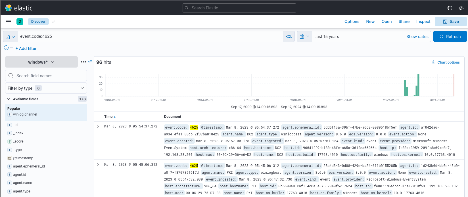Click the agent.name field type icon
This screenshot has height=197, width=468.
click(10, 183)
